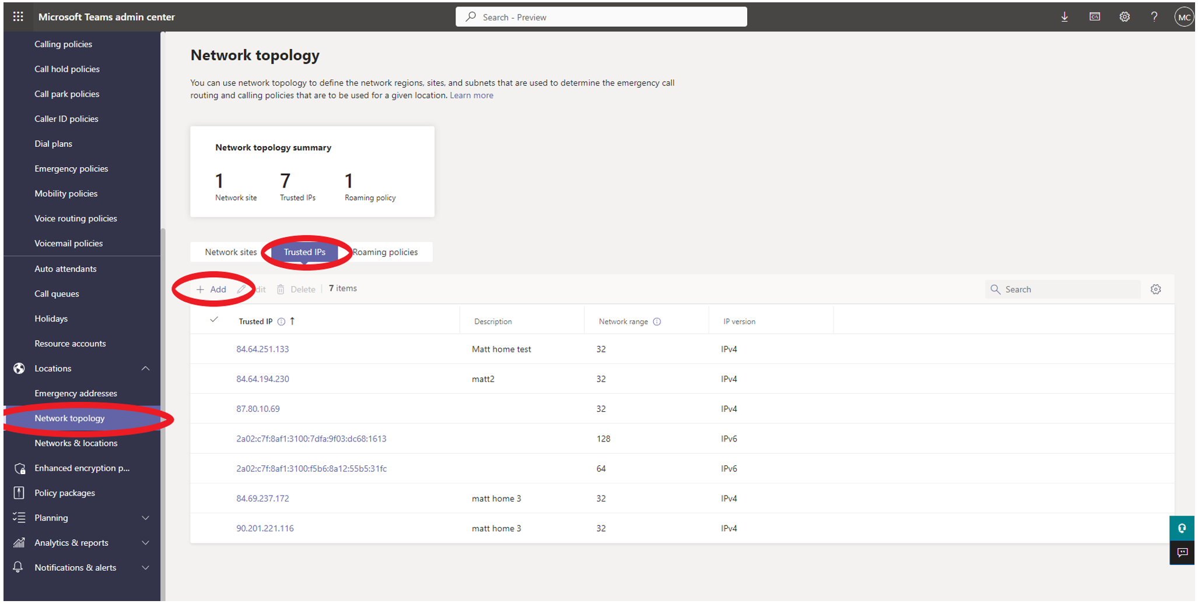Open the MC account profile avatar
The height and width of the screenshot is (604, 1198).
click(x=1183, y=17)
